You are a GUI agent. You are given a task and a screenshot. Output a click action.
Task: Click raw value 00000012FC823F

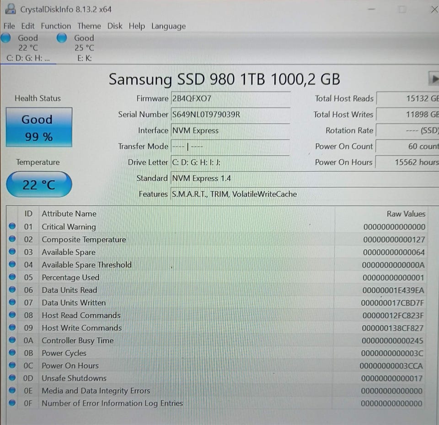(393, 316)
